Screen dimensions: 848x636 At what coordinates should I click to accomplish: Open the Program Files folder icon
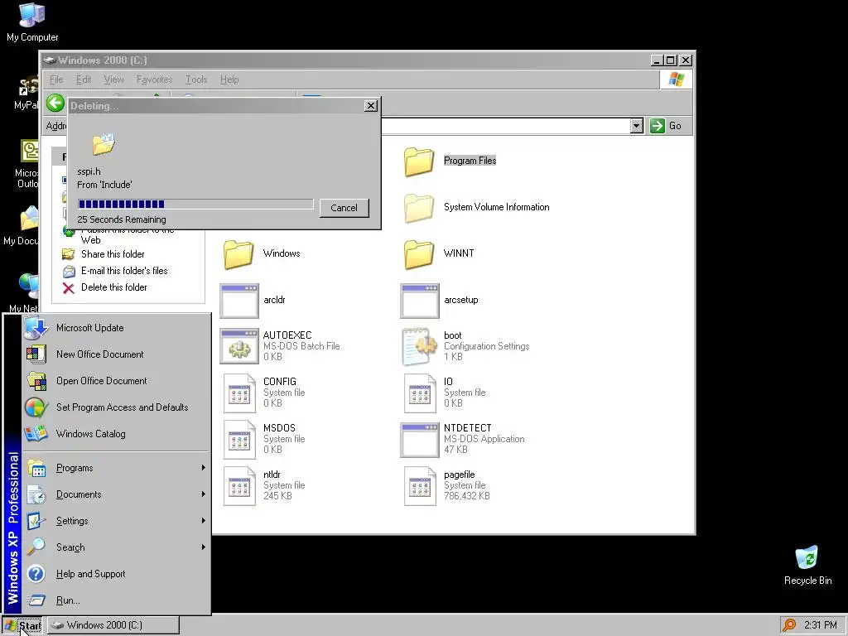419,161
